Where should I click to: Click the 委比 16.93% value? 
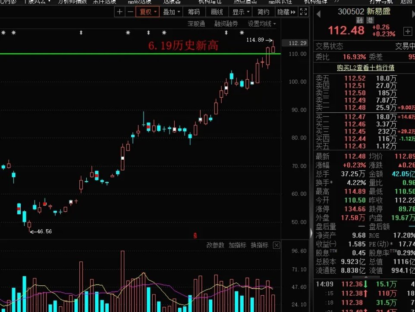tap(354, 57)
